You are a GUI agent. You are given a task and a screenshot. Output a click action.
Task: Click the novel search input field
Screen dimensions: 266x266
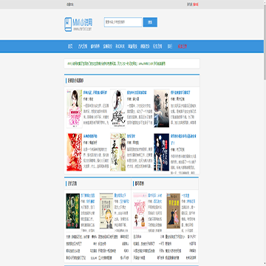coord(123,22)
